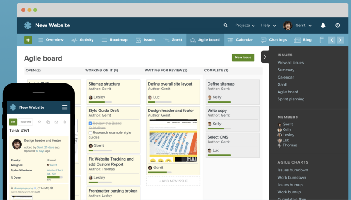Uncheck 'Review the Brand Guidelines' checkbox

coord(90,124)
